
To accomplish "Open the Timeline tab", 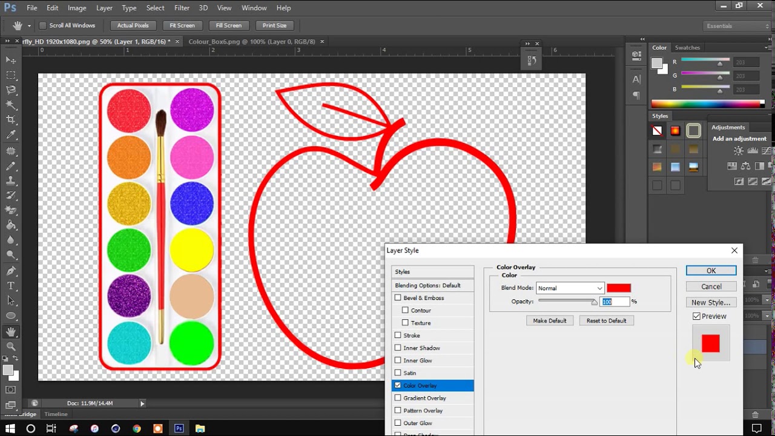I will [x=56, y=414].
